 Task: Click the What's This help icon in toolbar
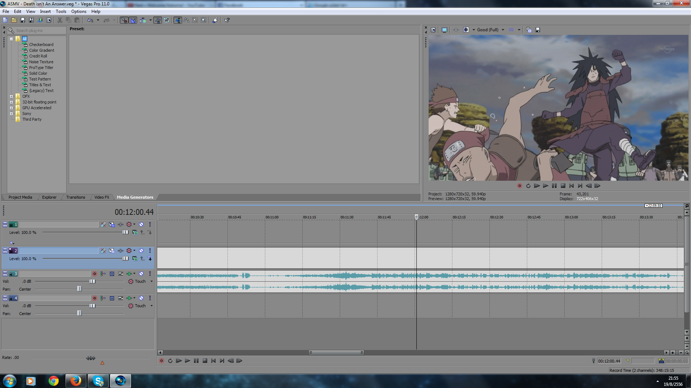pyautogui.click(x=227, y=20)
